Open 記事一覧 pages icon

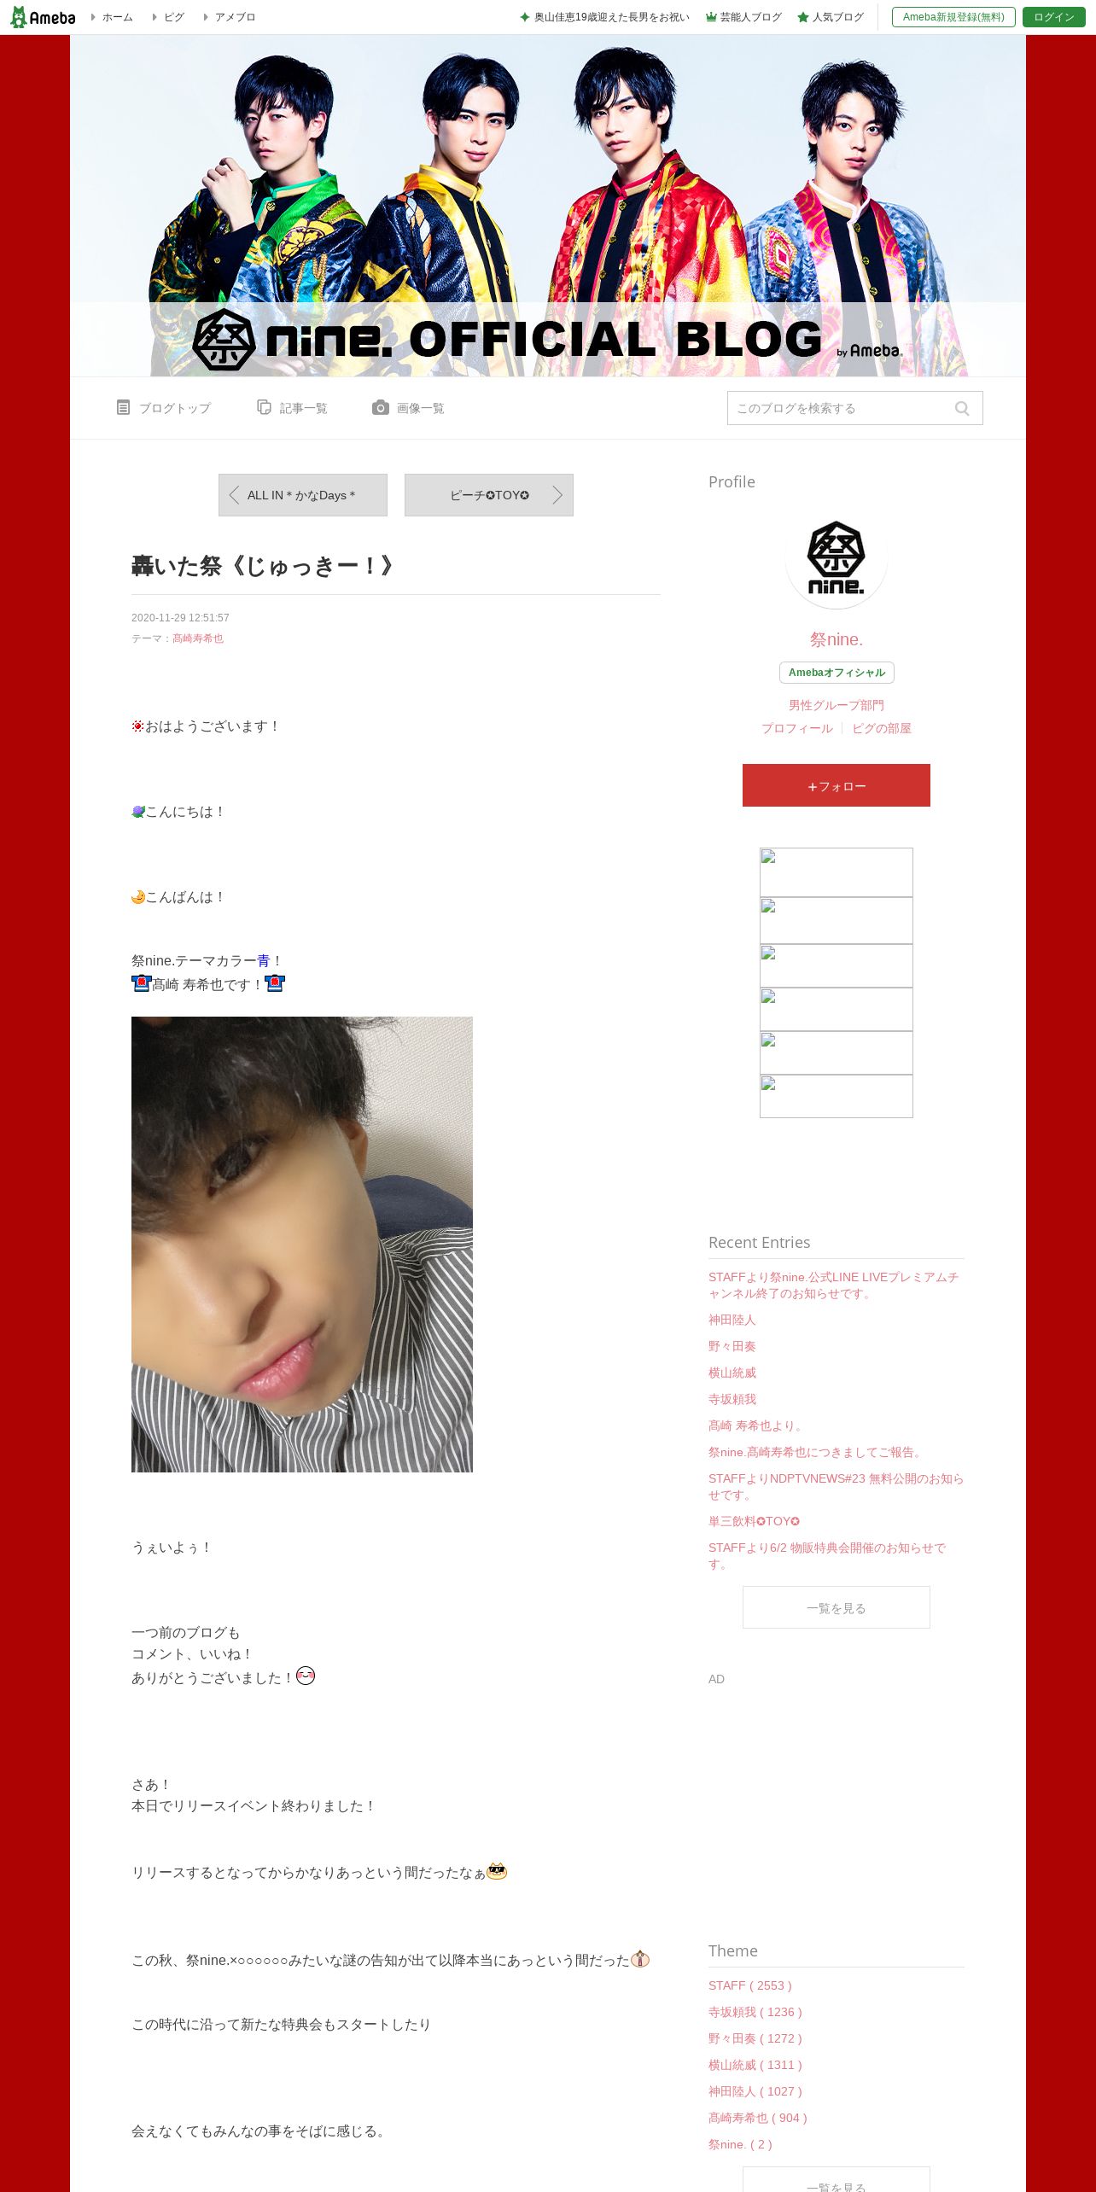265,408
